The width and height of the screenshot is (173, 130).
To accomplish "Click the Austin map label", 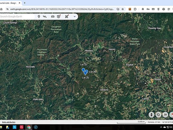I will pos(158,79).
